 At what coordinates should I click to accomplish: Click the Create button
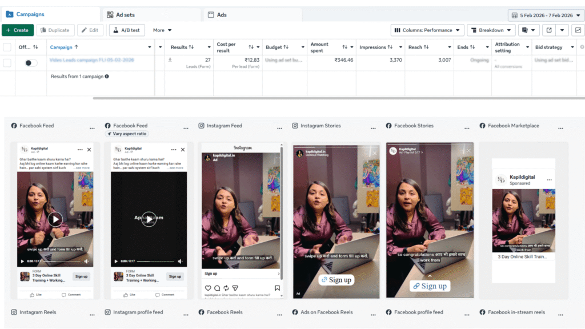point(19,30)
